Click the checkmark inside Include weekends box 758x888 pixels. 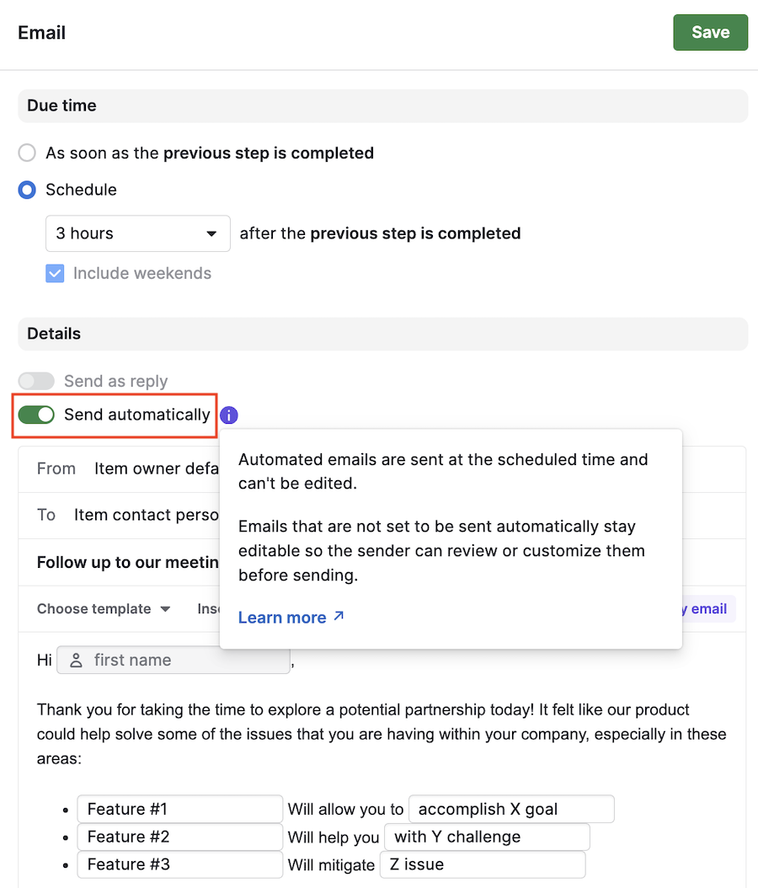54,273
